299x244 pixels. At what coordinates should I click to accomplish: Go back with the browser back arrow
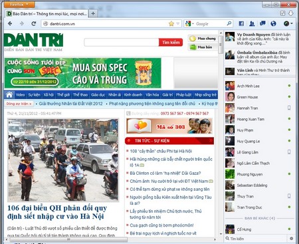tap(10, 23)
